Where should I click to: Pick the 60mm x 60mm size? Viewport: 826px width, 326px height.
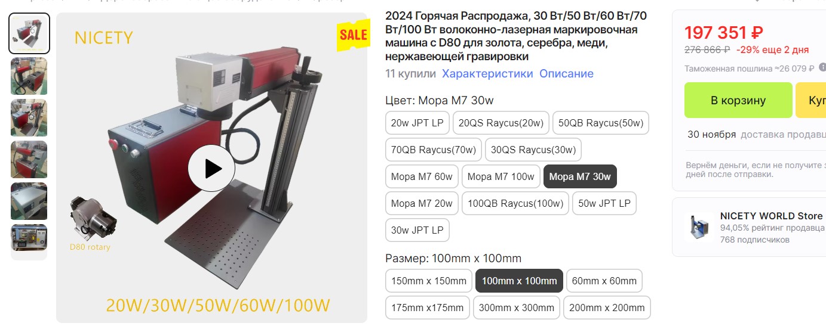(x=604, y=281)
